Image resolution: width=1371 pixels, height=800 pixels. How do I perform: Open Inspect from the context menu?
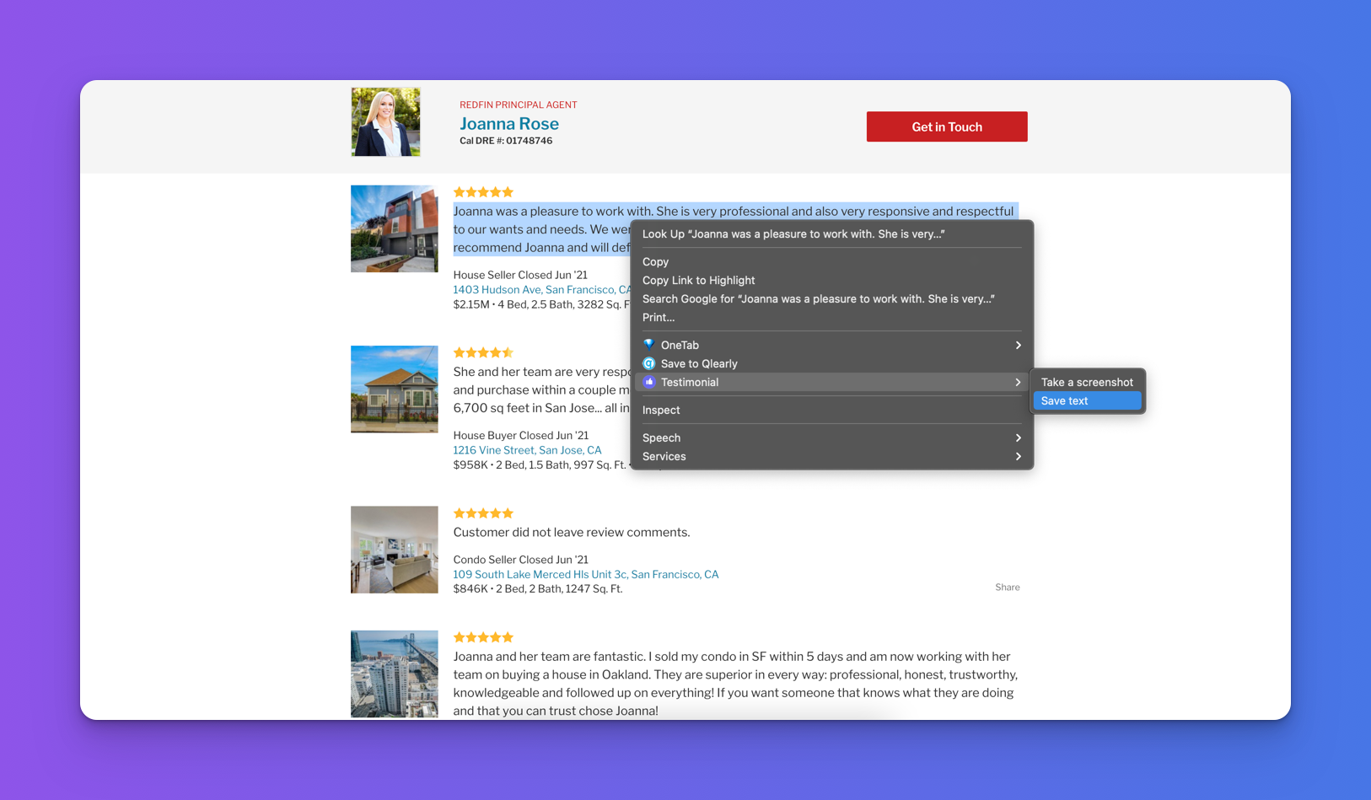pyautogui.click(x=661, y=410)
